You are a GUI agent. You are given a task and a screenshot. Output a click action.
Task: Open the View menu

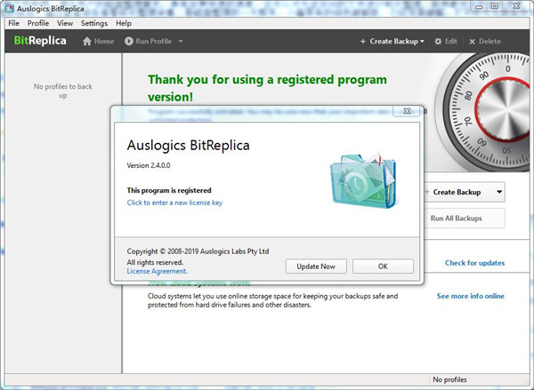[65, 23]
